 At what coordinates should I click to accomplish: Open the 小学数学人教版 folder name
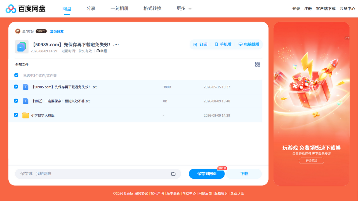click(43, 115)
